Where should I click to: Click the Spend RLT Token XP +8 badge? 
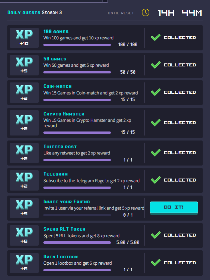pyautogui.click(x=24, y=235)
